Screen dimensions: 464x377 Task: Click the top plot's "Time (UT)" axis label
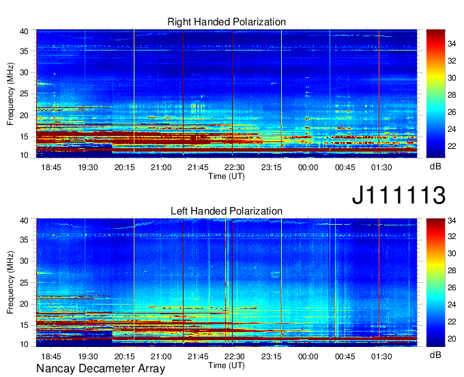tap(227, 176)
